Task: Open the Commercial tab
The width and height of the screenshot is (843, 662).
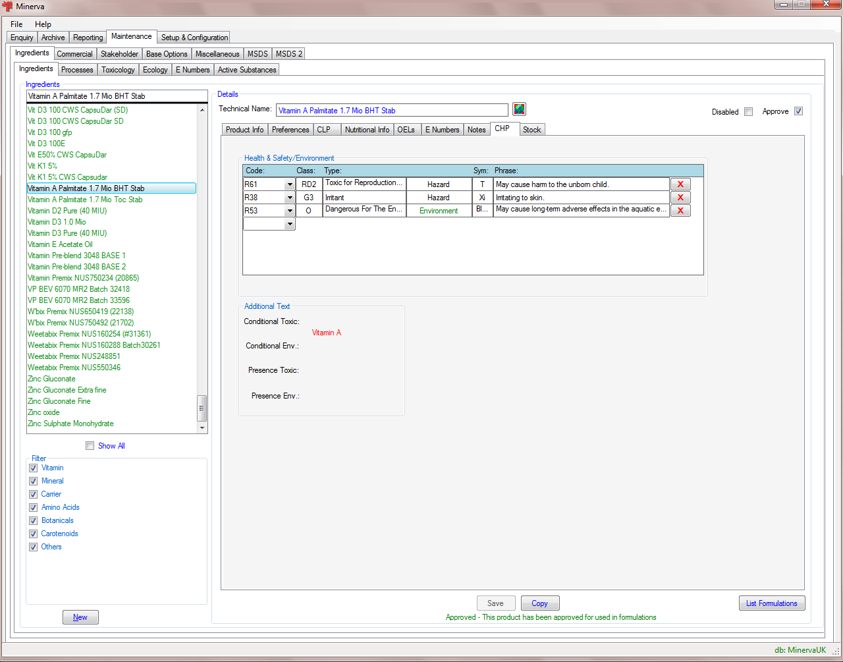Action: point(74,54)
